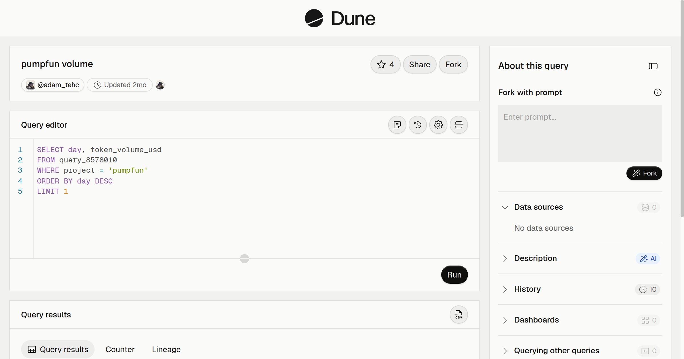Click the small contributor avatar
684x359 pixels.
(160, 85)
